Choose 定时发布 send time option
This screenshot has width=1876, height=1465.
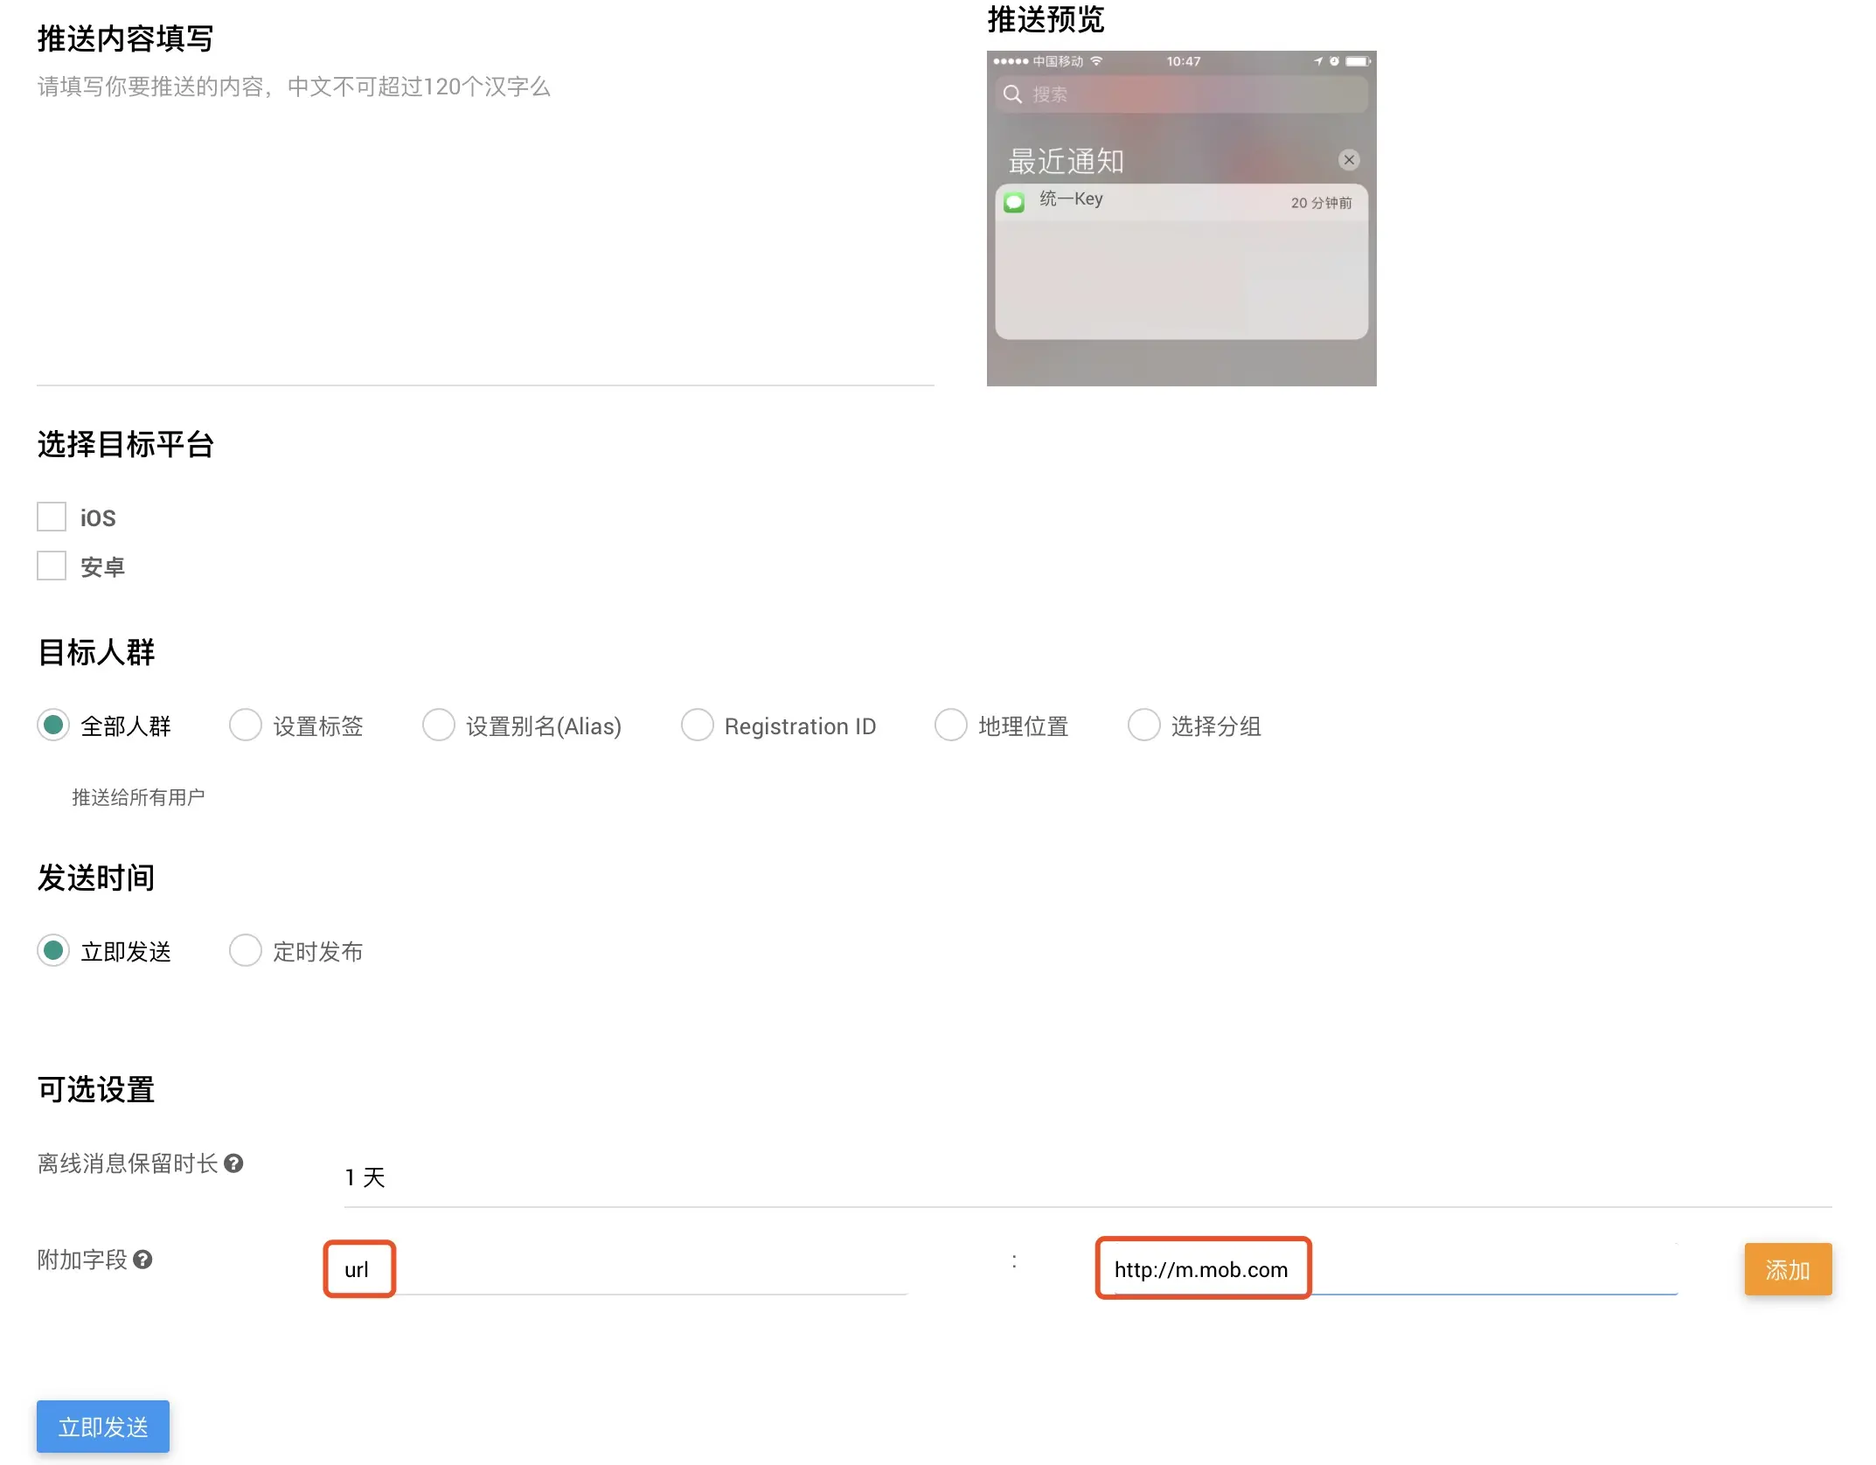[x=246, y=950]
